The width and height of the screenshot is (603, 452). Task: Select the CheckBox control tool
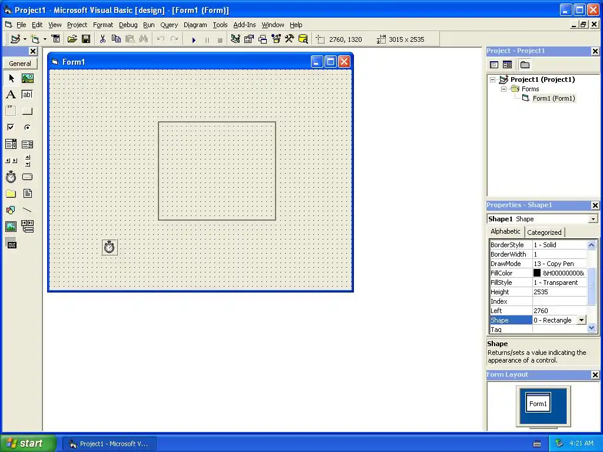11,127
